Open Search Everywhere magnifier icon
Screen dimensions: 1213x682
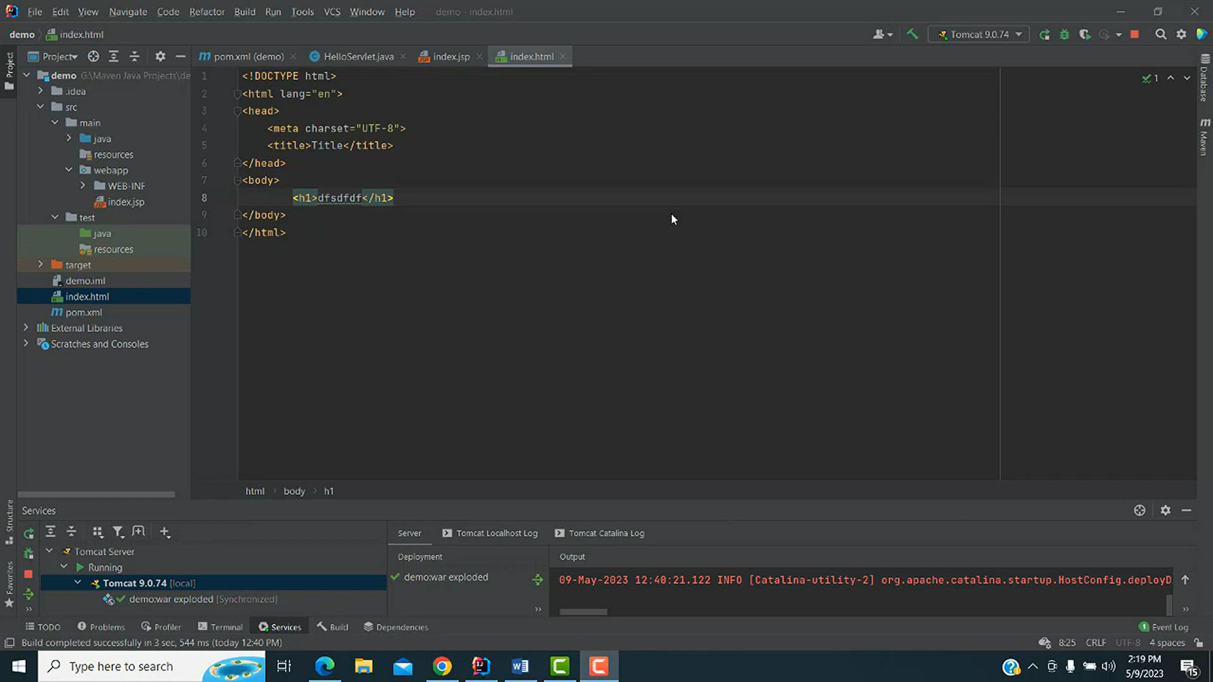[1161, 35]
